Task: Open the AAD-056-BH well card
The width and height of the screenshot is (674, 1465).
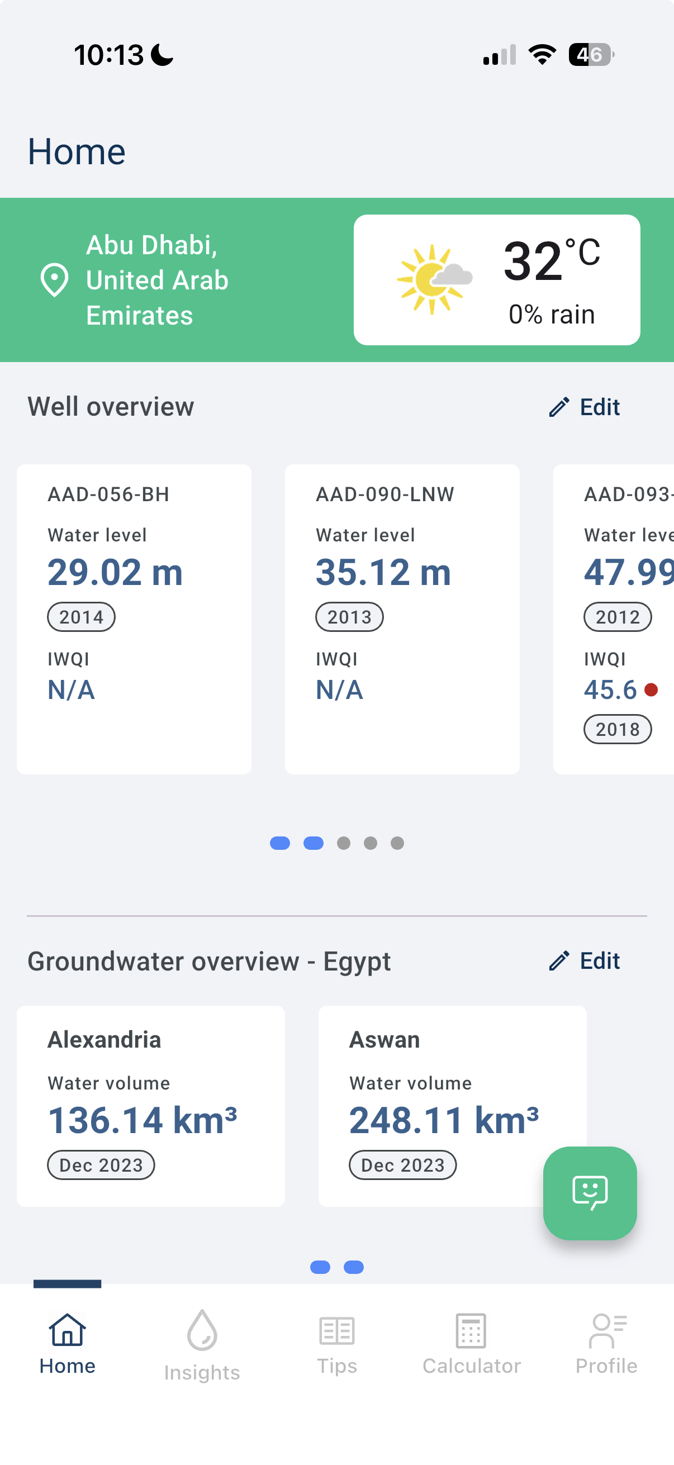Action: 134,619
